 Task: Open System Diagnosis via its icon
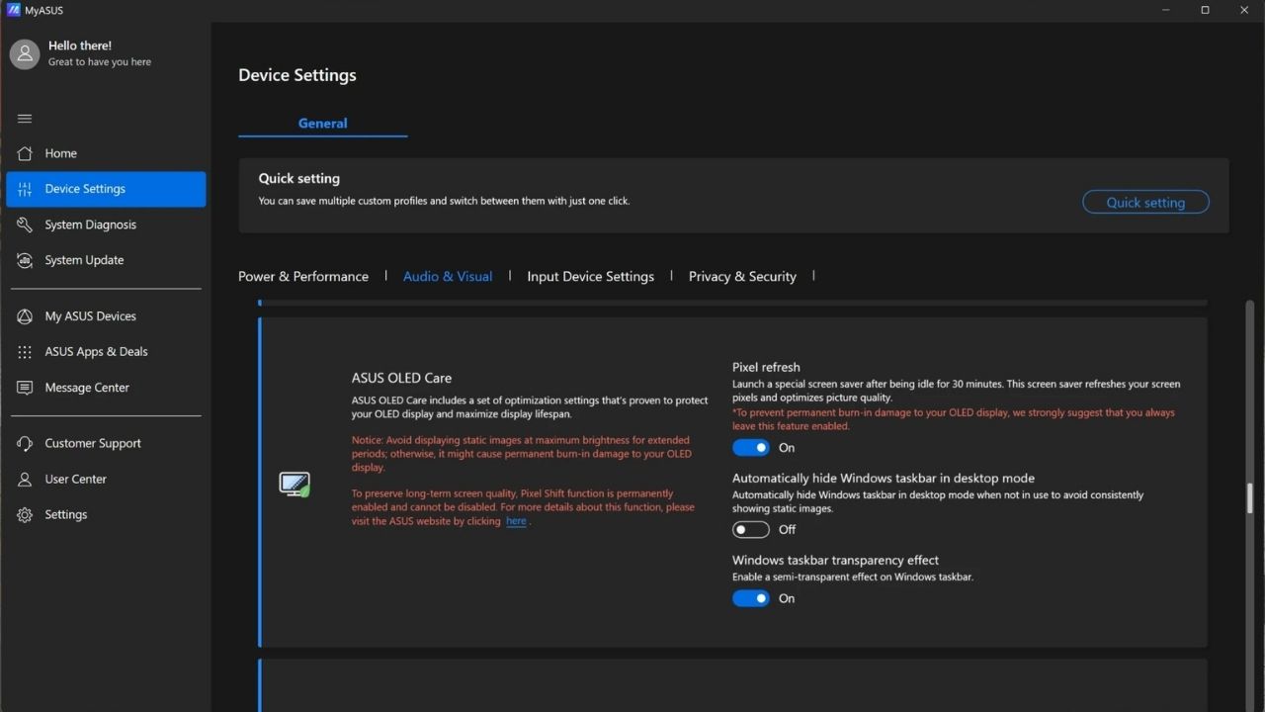coord(25,224)
